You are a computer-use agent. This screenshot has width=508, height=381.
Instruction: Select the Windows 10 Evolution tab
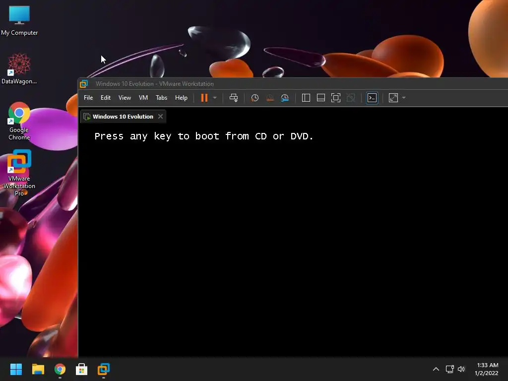tap(123, 117)
